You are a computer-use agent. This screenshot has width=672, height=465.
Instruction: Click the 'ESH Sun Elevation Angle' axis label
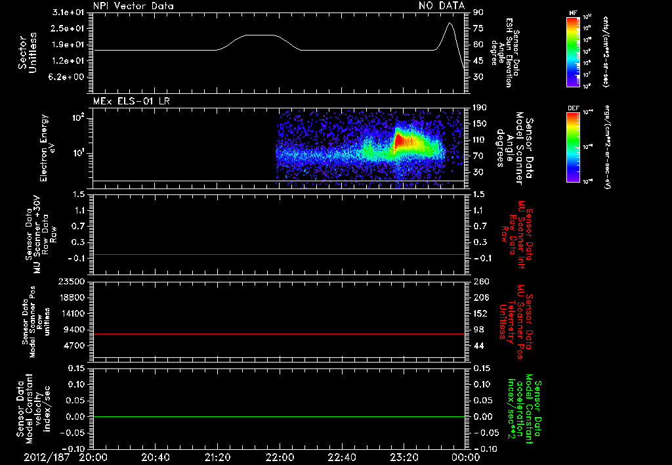pos(505,53)
